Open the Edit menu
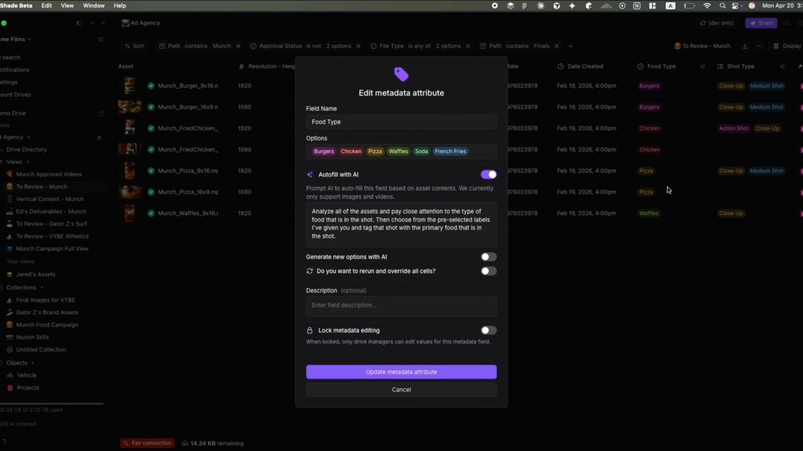This screenshot has height=451, width=803. coord(47,5)
